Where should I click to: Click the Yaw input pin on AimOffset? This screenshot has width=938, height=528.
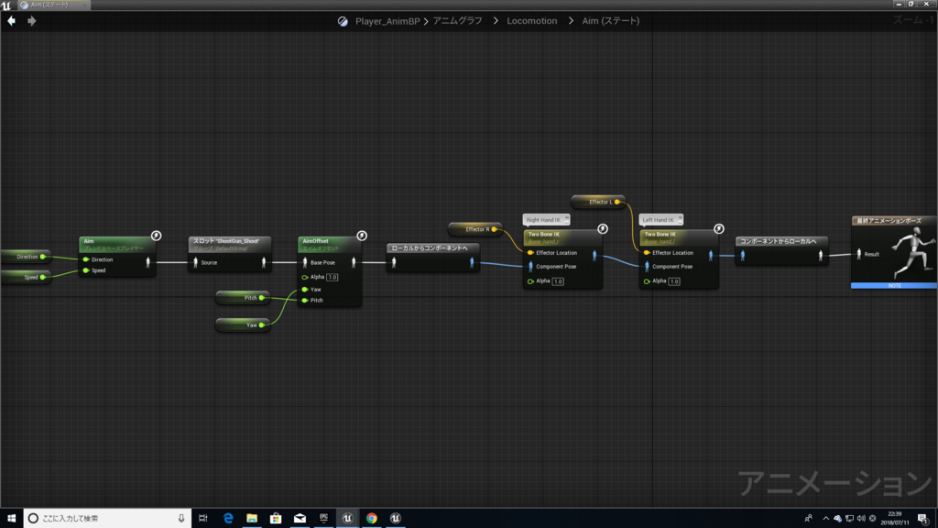click(305, 289)
